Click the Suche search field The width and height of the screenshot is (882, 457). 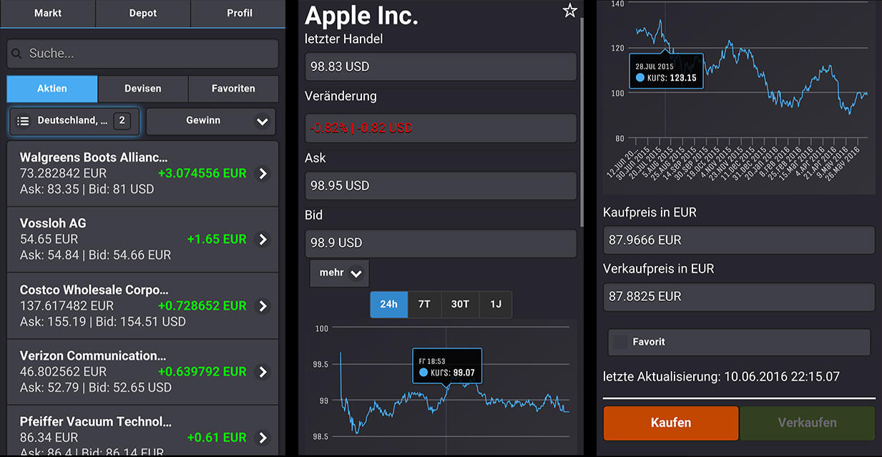(142, 54)
